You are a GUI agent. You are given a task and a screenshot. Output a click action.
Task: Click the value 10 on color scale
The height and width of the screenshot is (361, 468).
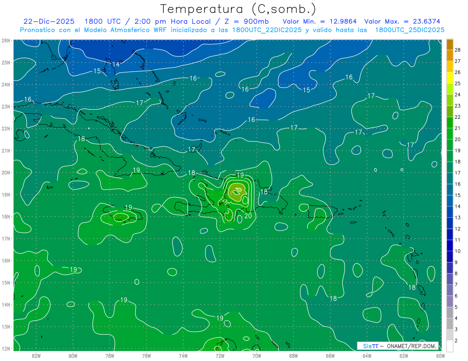point(458,251)
